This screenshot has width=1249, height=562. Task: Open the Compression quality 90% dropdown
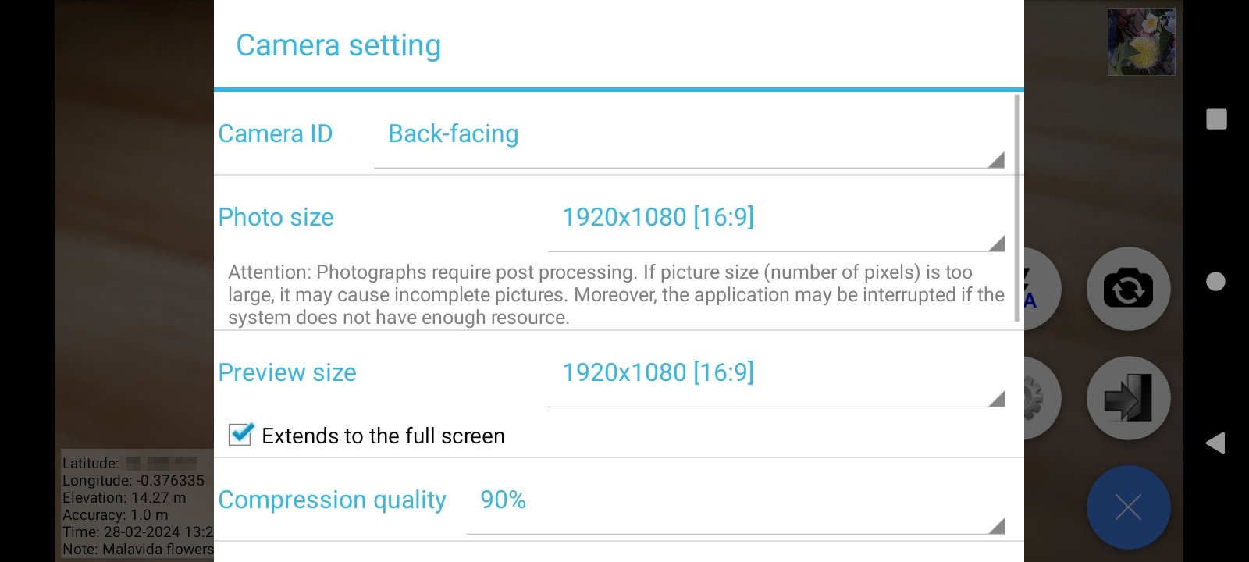[735, 507]
